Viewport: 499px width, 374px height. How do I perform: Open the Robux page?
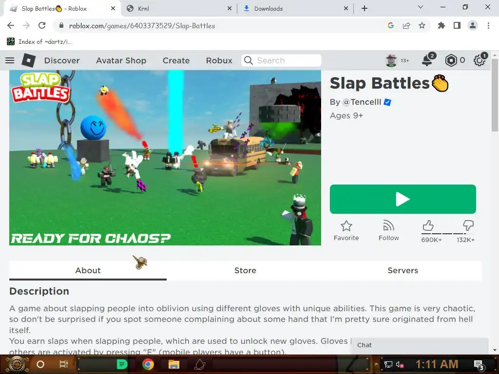tap(219, 60)
